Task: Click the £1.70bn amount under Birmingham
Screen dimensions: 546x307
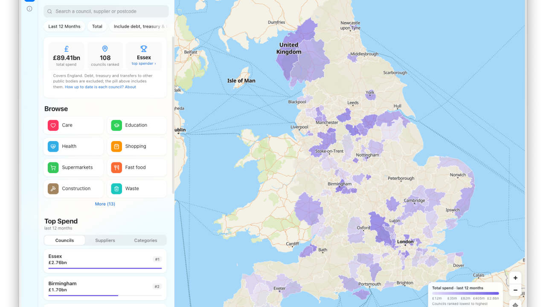Action: pos(58,290)
